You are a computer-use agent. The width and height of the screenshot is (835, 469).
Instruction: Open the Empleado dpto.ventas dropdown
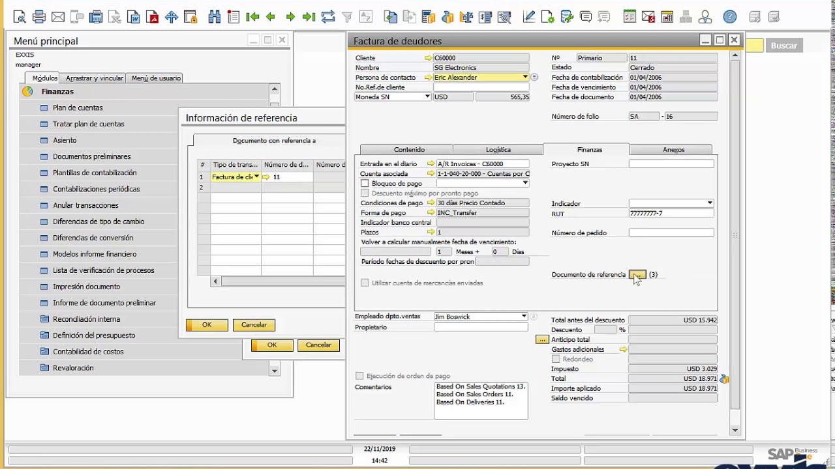click(524, 317)
